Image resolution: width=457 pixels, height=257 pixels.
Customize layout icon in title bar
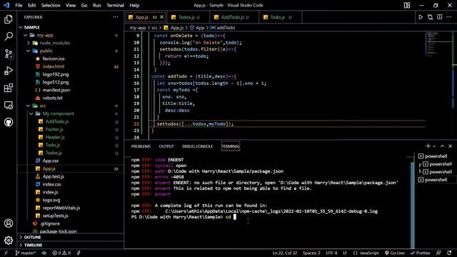(x=407, y=5)
